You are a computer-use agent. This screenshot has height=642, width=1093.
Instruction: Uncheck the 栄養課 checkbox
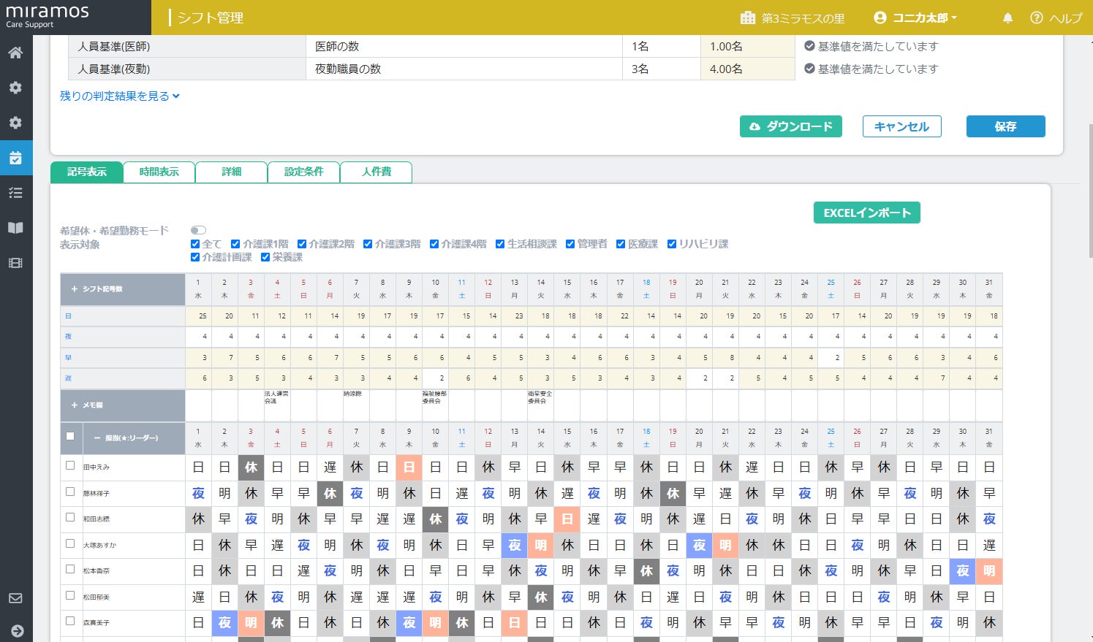click(x=265, y=257)
